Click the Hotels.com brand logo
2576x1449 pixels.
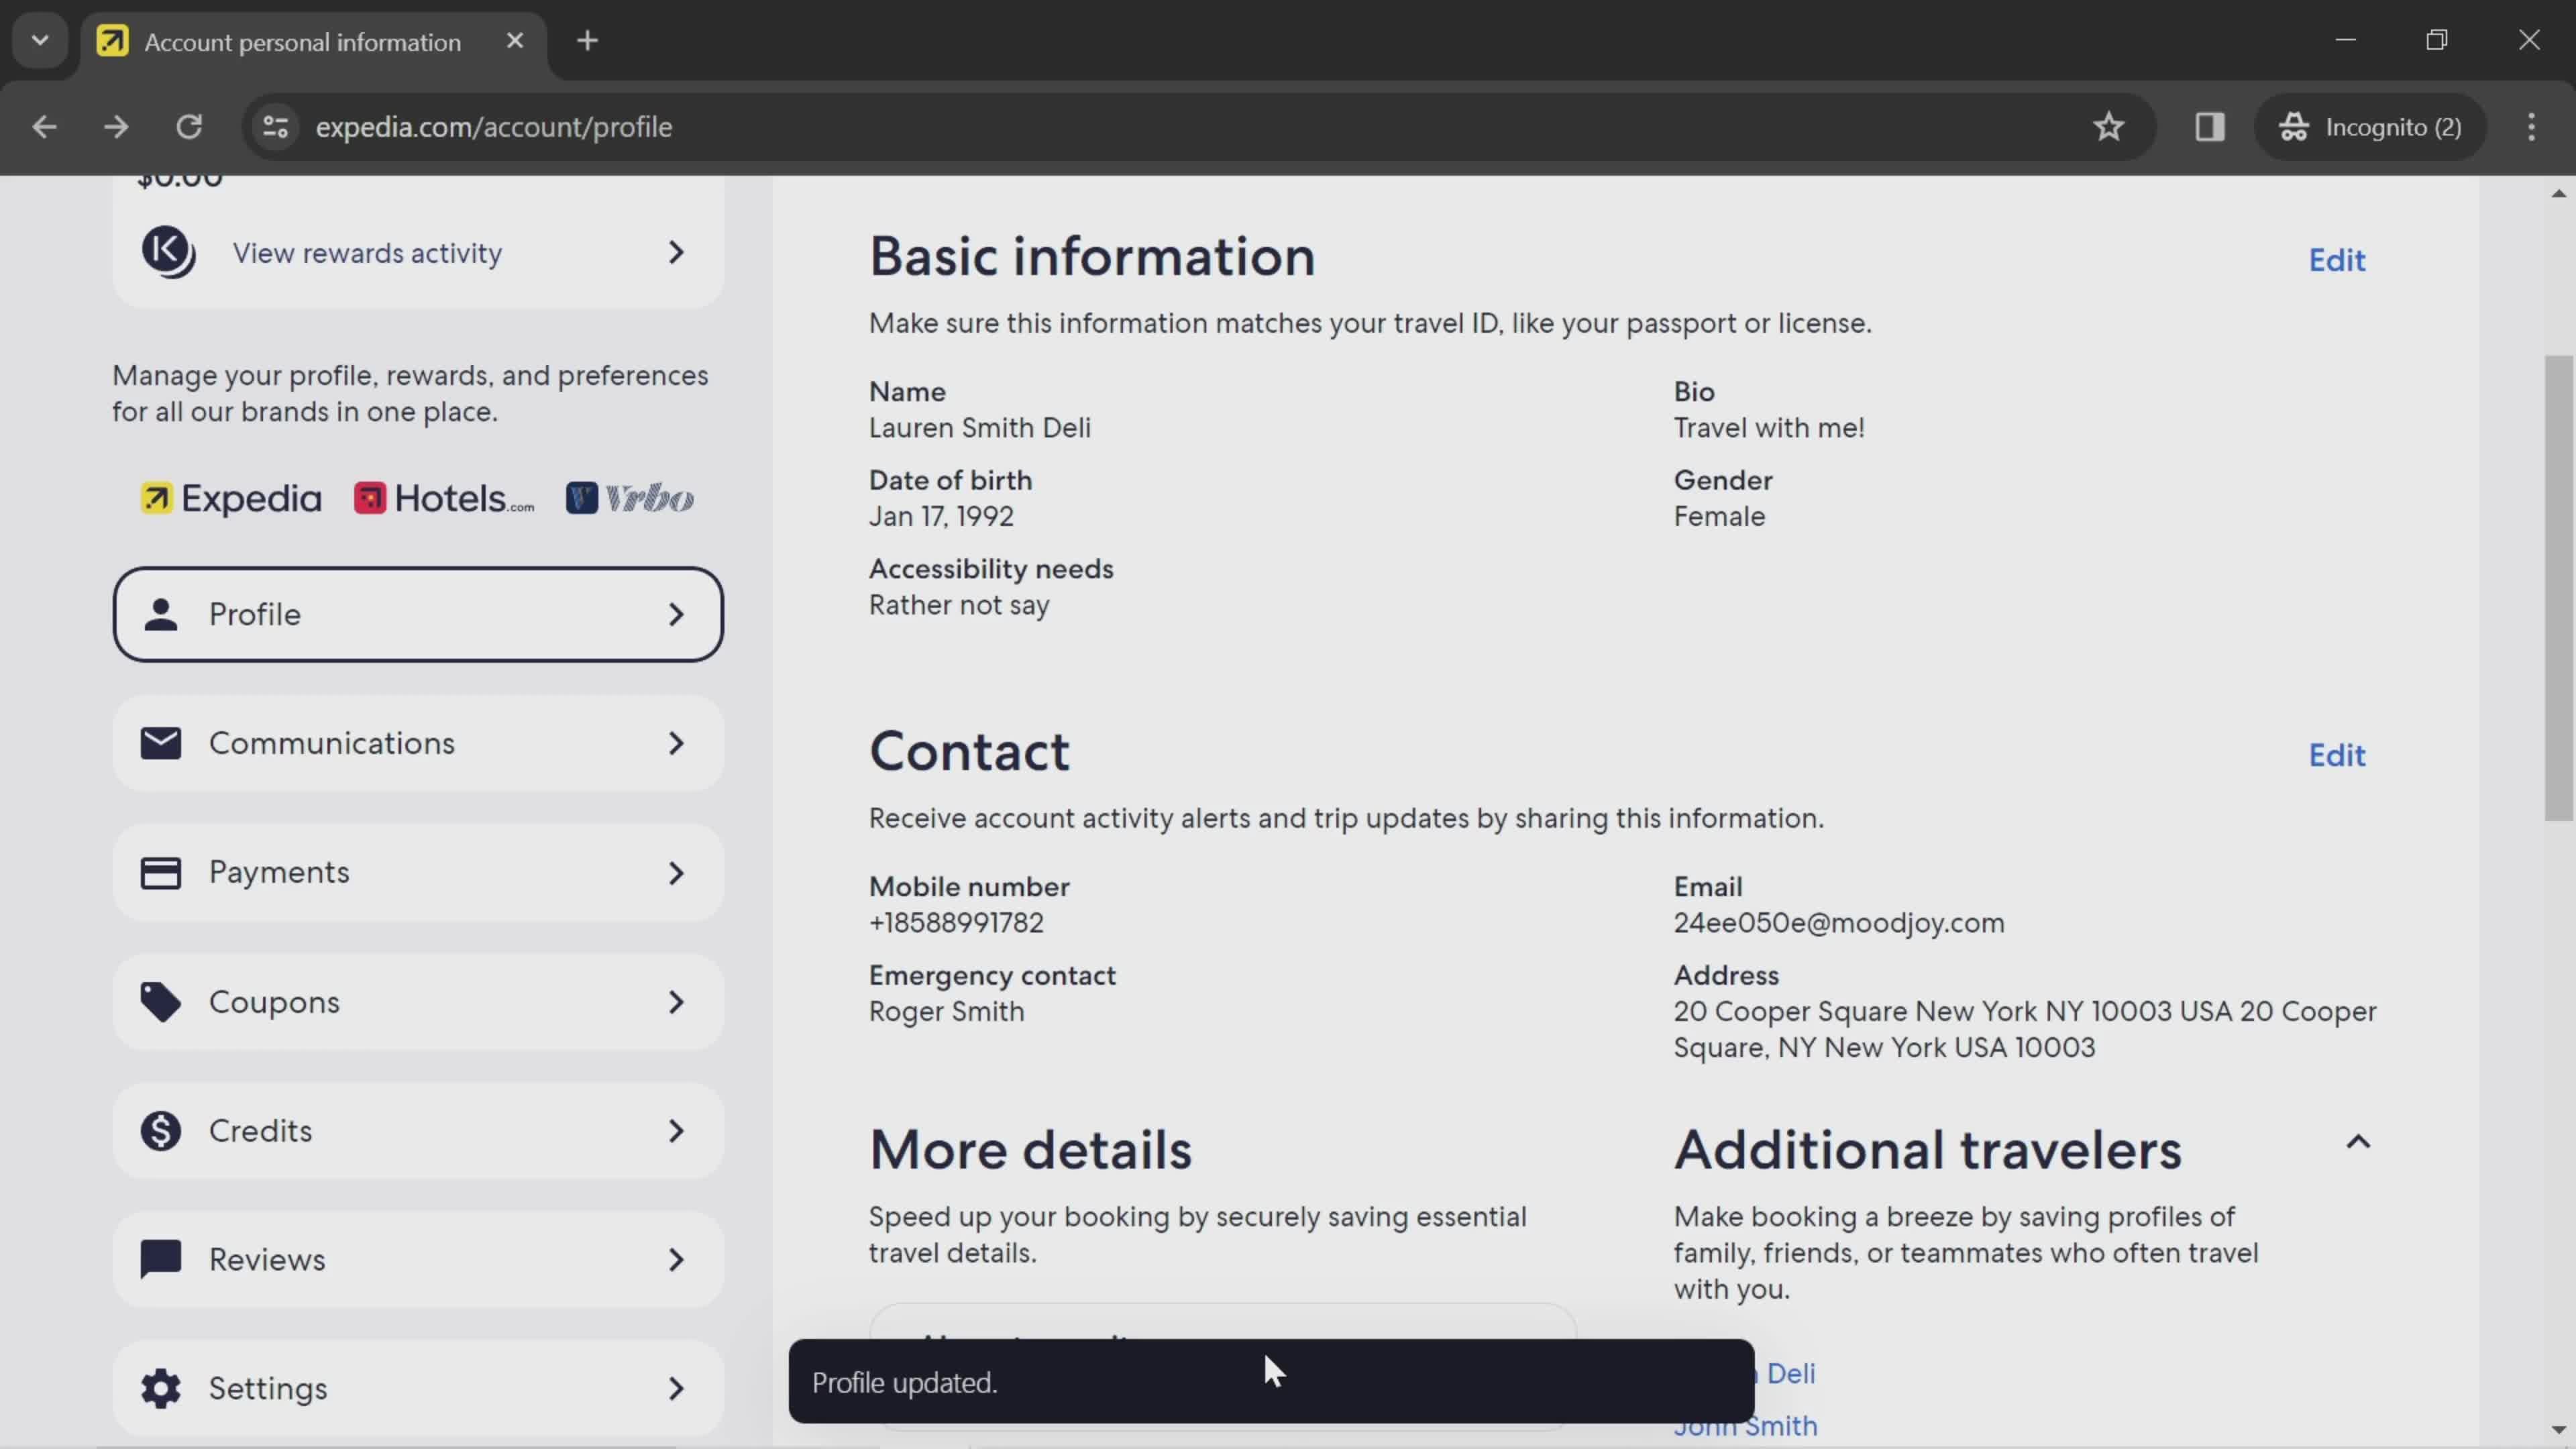pos(444,498)
